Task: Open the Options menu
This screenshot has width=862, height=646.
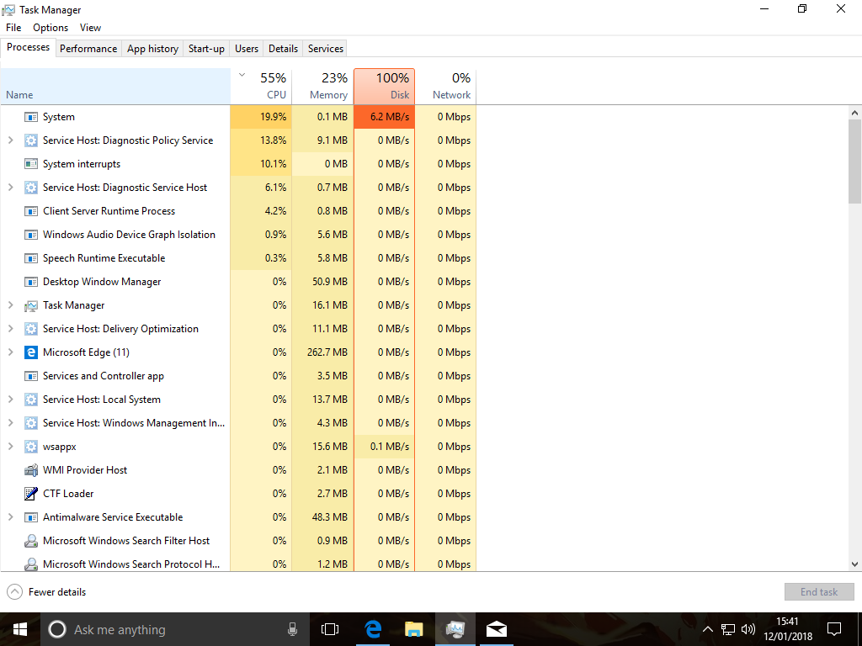Action: (51, 28)
